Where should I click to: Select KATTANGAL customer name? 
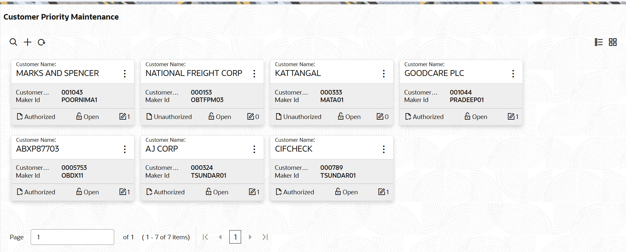[298, 73]
